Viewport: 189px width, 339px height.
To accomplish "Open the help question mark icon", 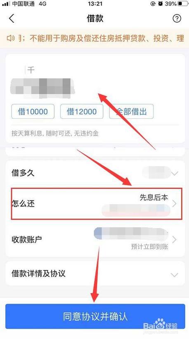I will (177, 19).
